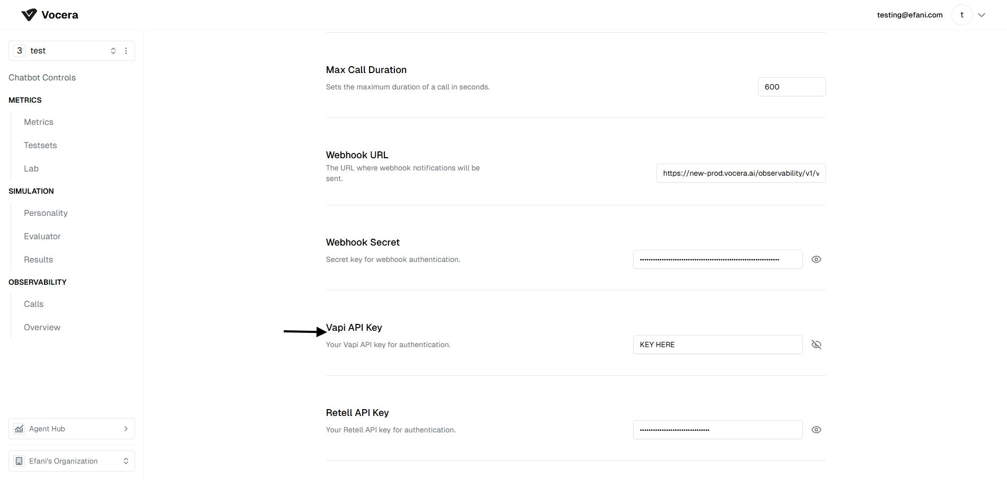Viewport: 1007px width, 480px height.
Task: Click the Max Call Duration heading
Action: click(366, 70)
